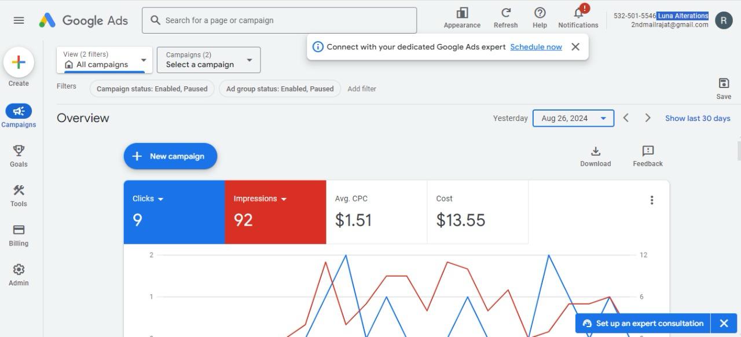Click the New campaign button
741x337 pixels.
click(170, 156)
